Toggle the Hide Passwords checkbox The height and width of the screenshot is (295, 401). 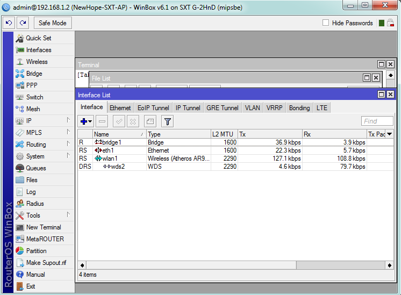tap(326, 23)
